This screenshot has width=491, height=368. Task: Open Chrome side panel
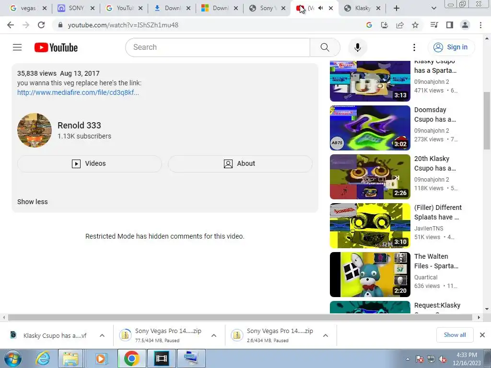(450, 25)
